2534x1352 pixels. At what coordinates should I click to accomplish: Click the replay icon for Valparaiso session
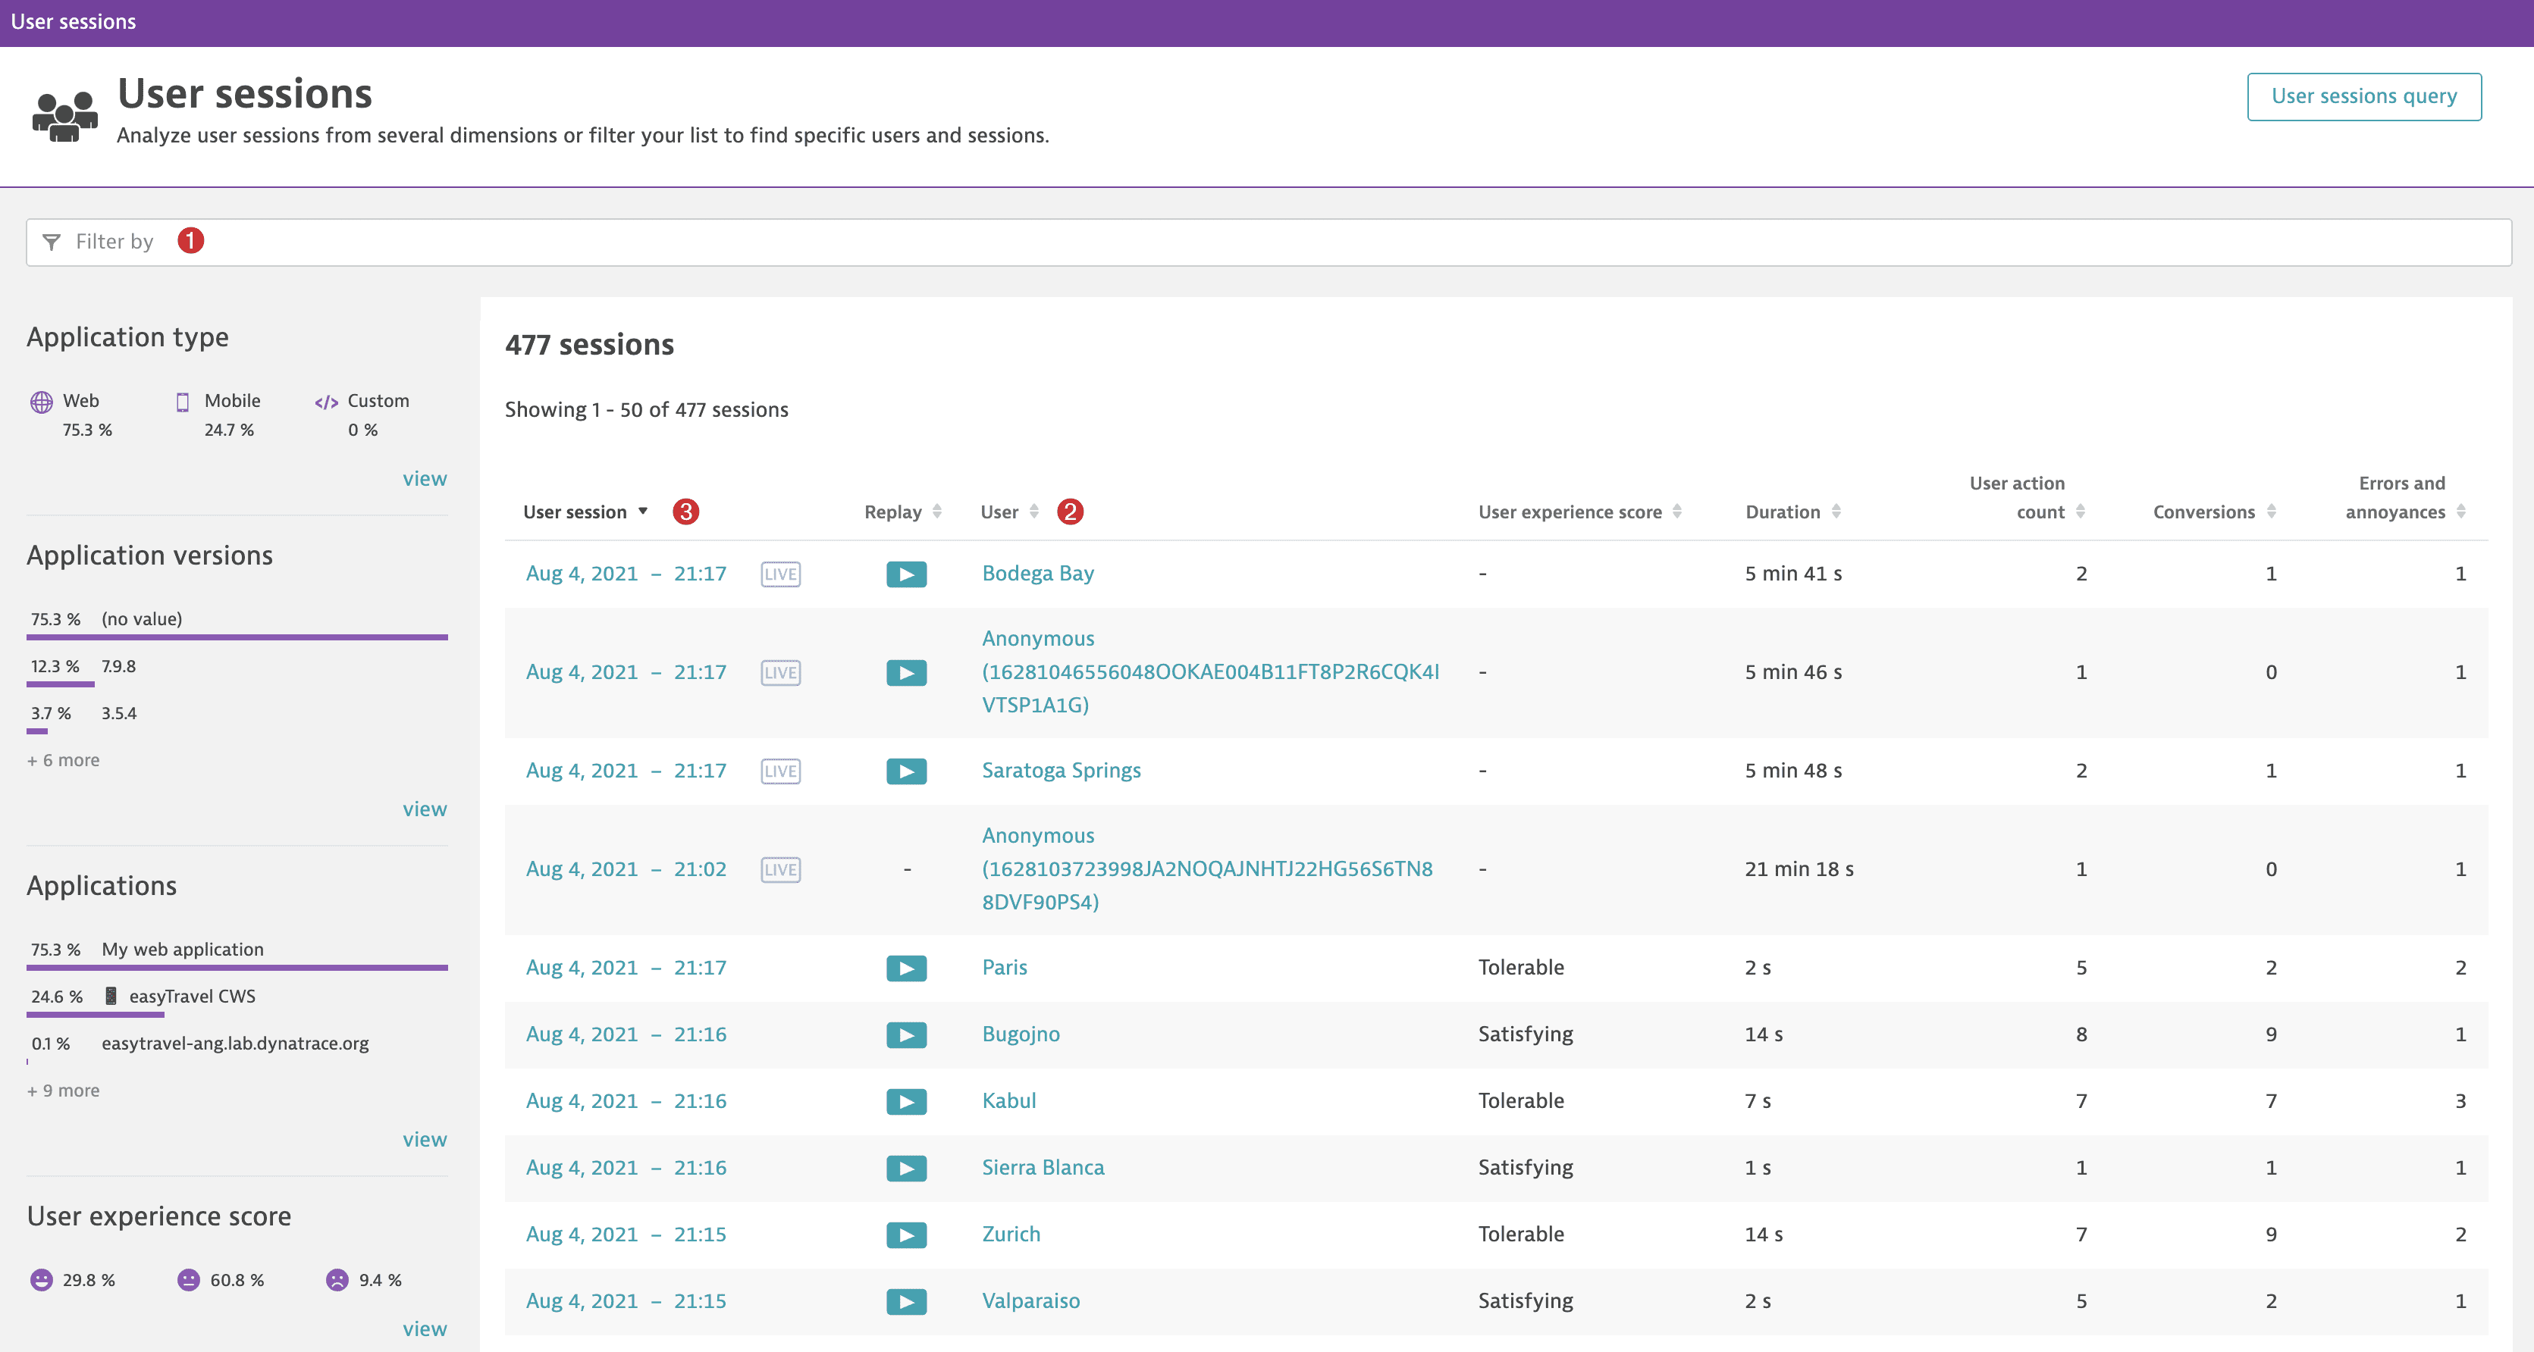905,1298
